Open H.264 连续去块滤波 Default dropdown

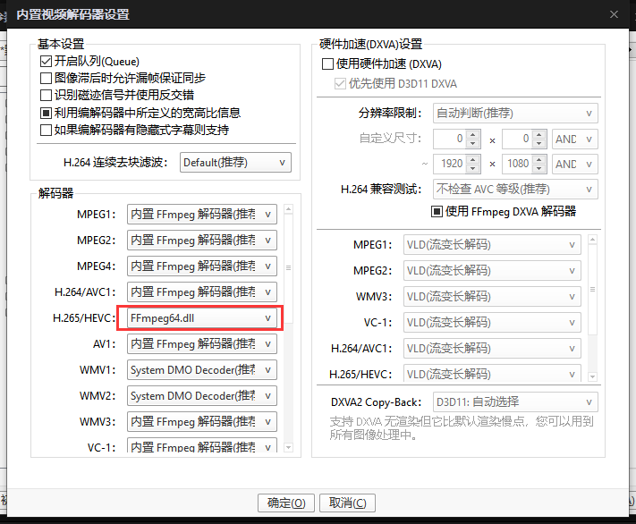coord(235,162)
